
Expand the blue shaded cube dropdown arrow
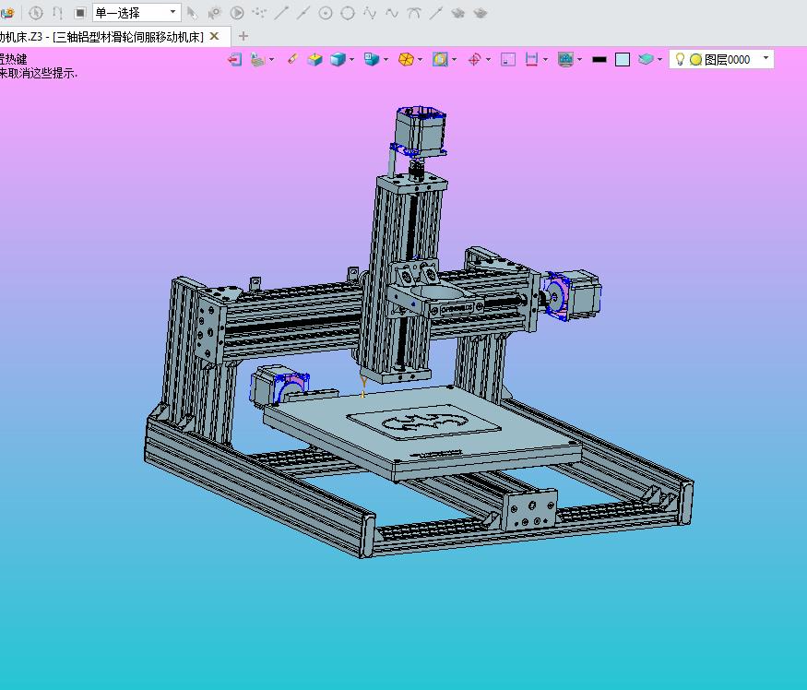(351, 59)
